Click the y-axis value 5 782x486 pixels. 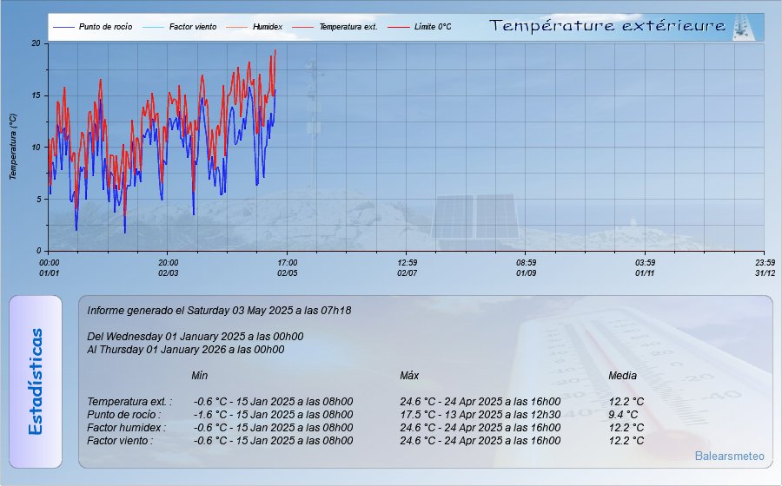click(x=38, y=199)
